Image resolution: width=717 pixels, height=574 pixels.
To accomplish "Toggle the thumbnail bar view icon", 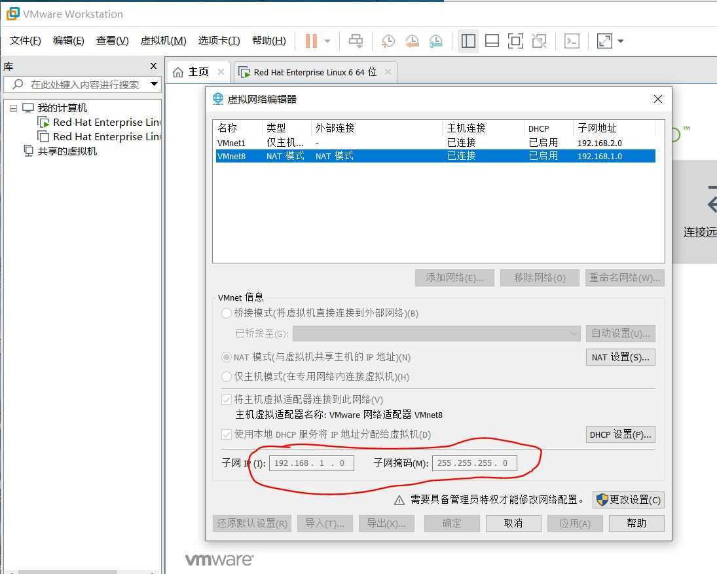I will pyautogui.click(x=492, y=41).
